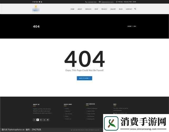169x132 pixels.
Task: Open highlighted Twitter icon in footer
Action: pos(38,120)
